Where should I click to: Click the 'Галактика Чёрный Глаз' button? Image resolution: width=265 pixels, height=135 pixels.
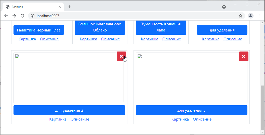point(39,30)
